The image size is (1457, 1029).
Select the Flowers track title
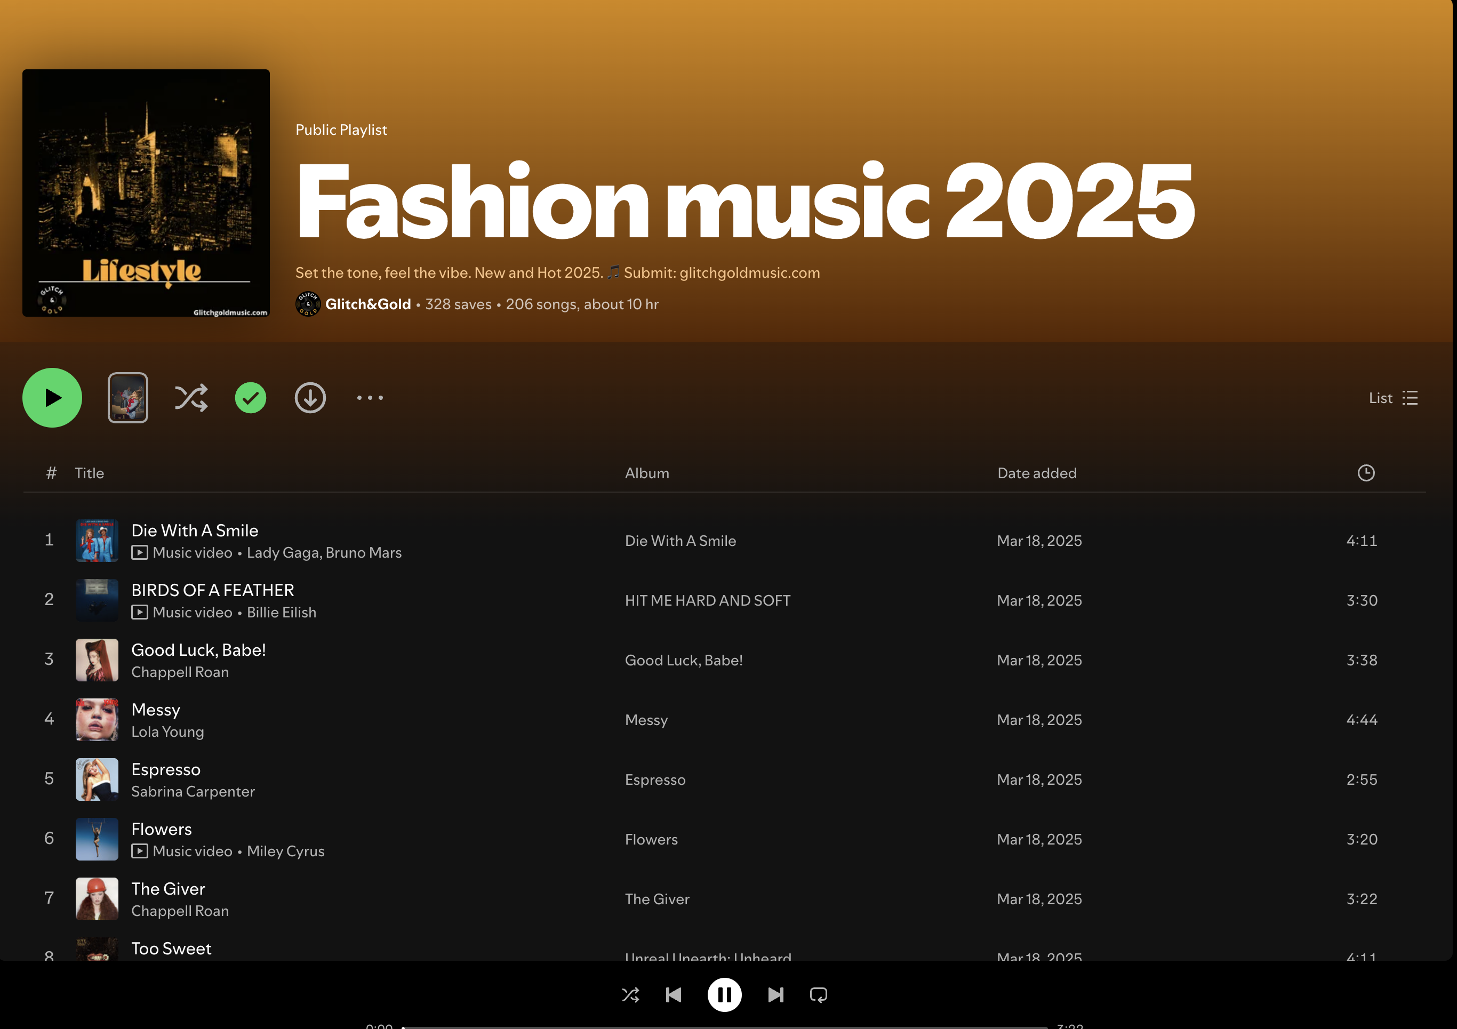point(161,829)
